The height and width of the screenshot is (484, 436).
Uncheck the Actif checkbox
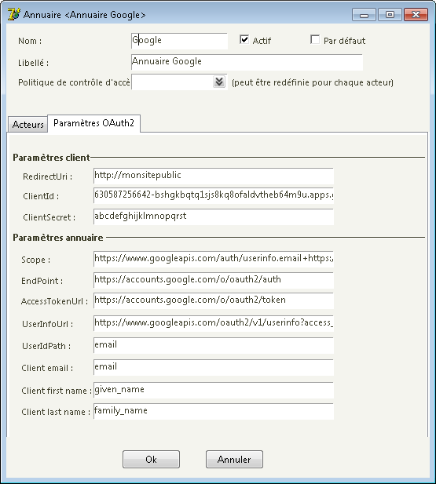[244, 39]
